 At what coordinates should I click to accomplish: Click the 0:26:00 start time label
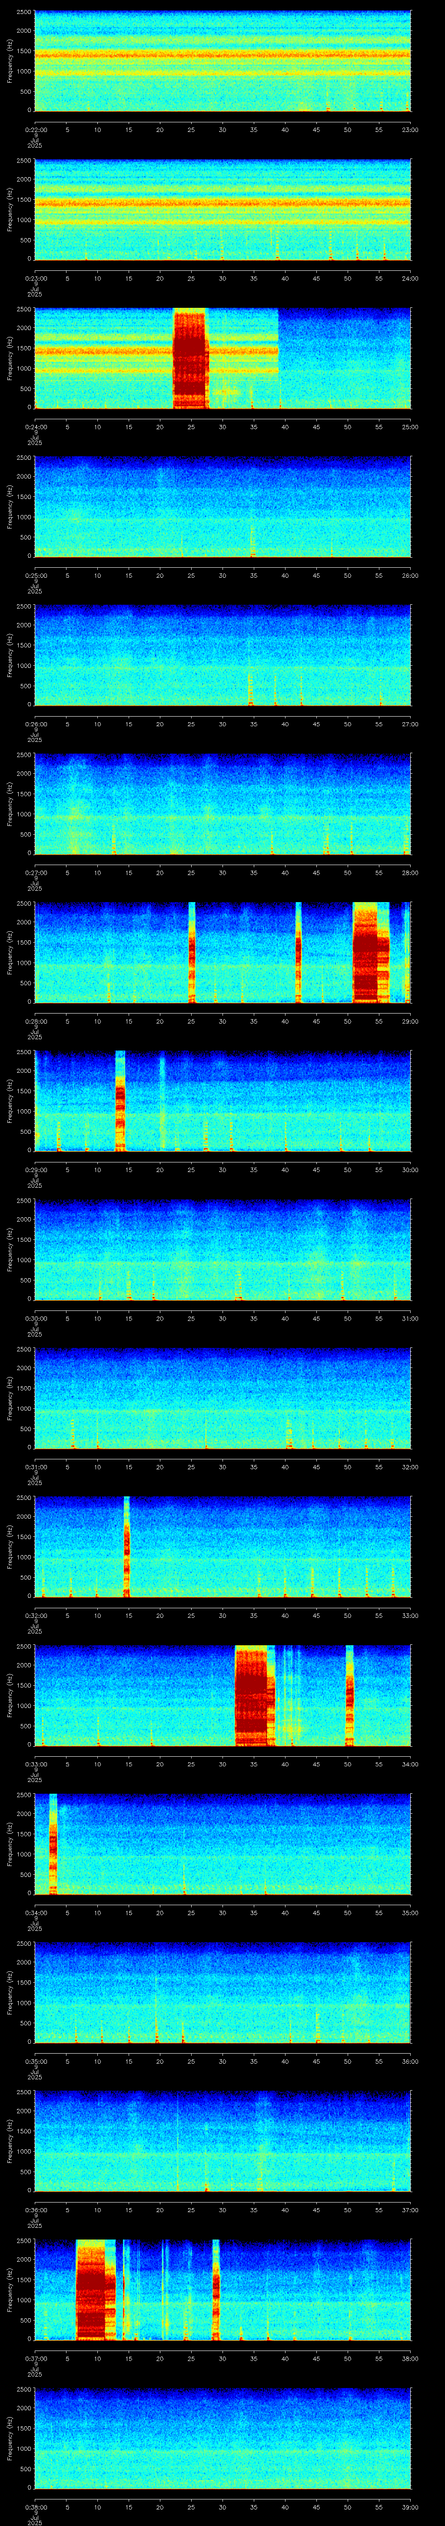coord(35,724)
